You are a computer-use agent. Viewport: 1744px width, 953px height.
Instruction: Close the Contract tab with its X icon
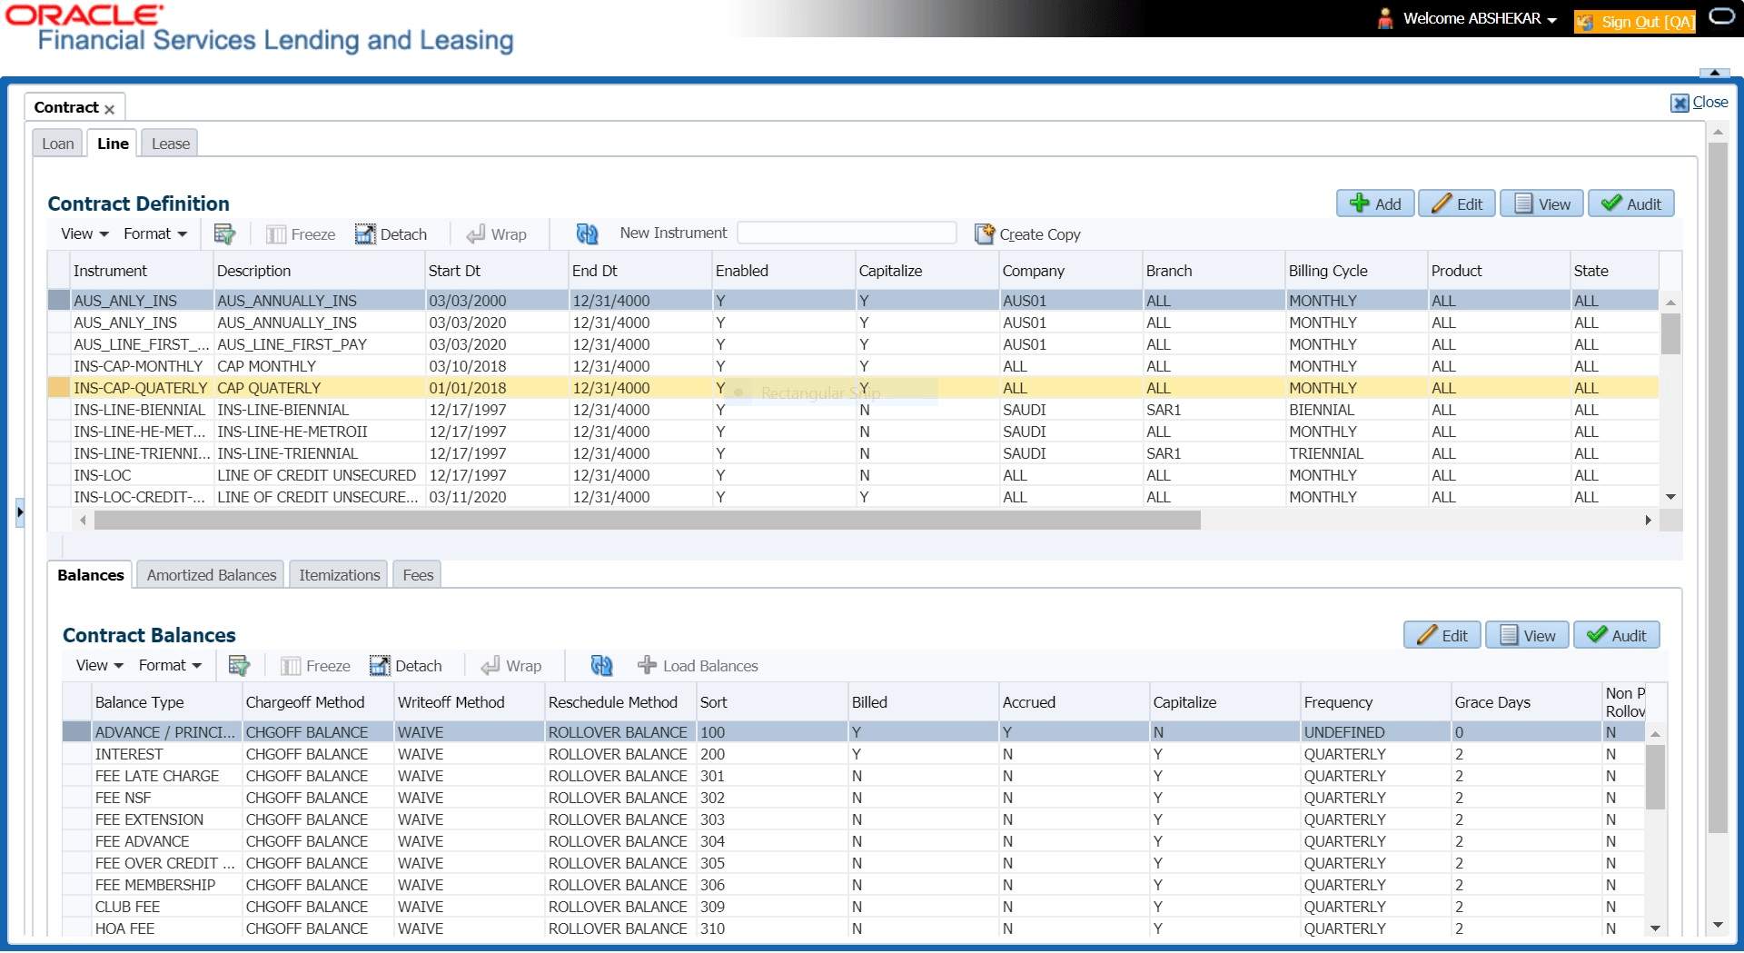pos(109,109)
